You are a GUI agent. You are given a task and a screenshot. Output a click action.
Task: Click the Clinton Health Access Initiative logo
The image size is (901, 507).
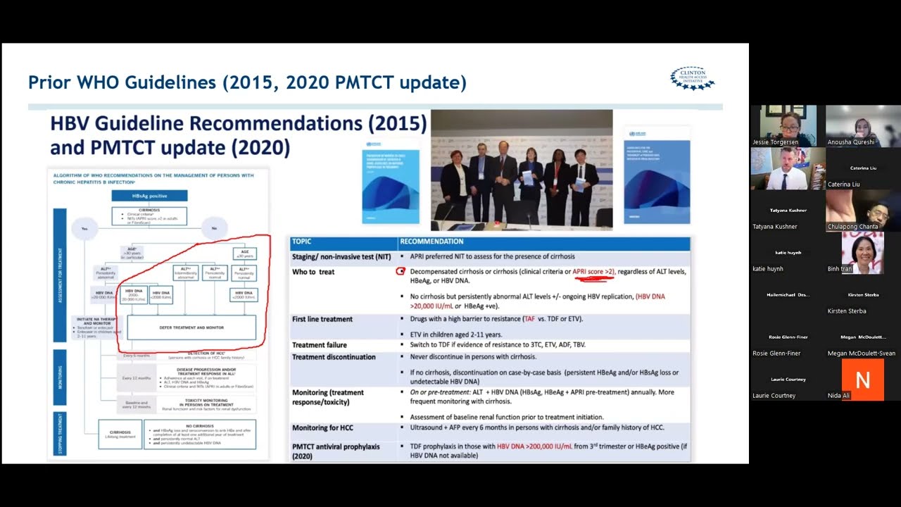click(x=692, y=78)
